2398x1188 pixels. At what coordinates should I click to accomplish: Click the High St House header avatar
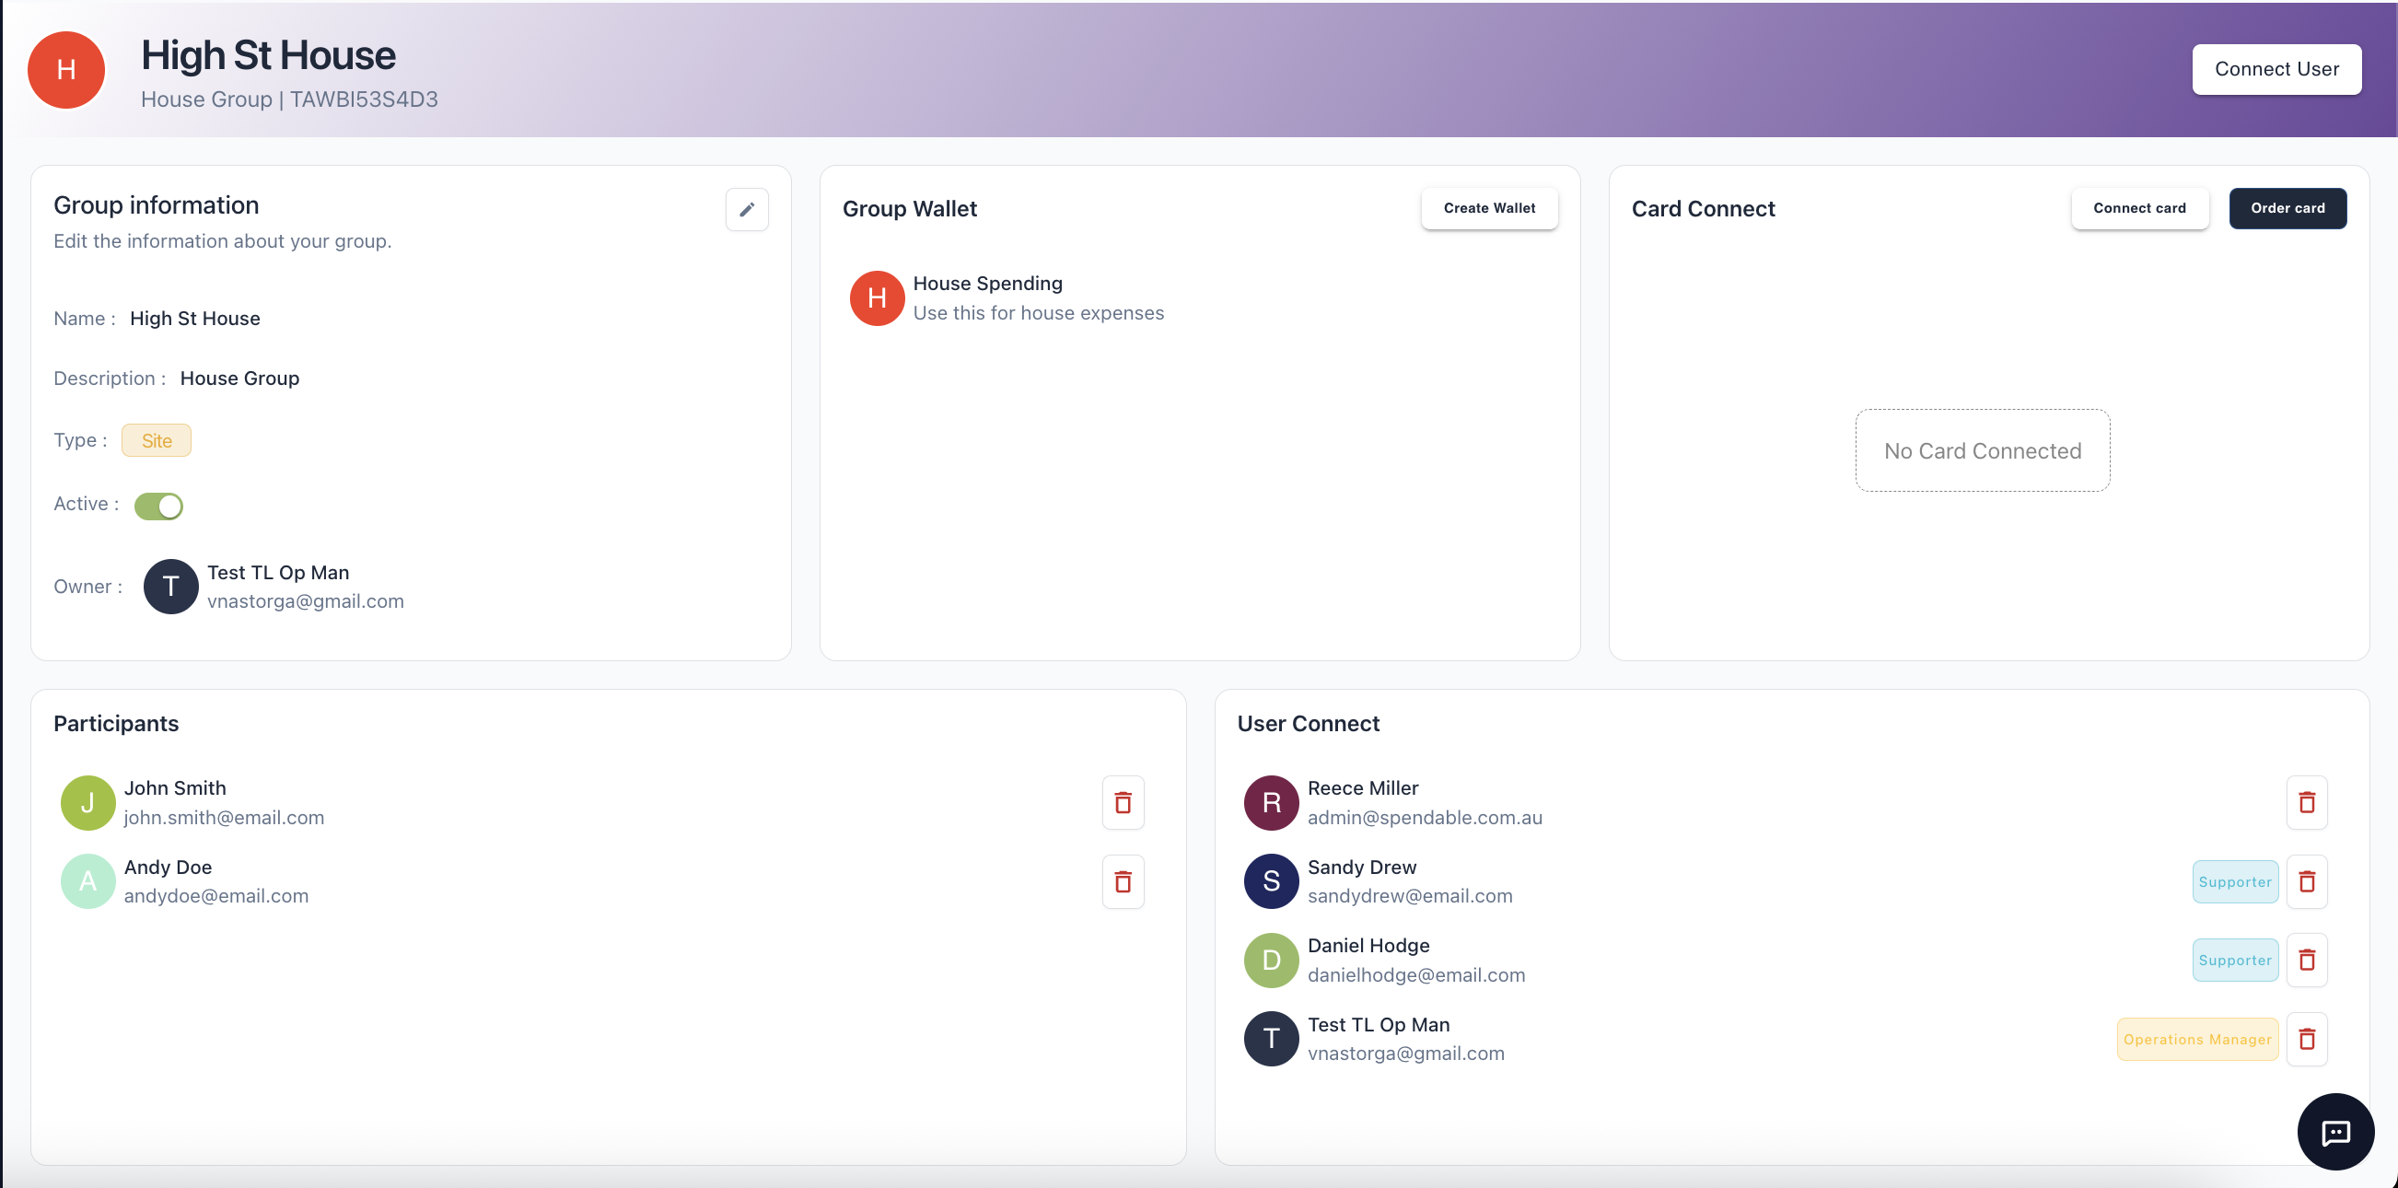tap(66, 70)
